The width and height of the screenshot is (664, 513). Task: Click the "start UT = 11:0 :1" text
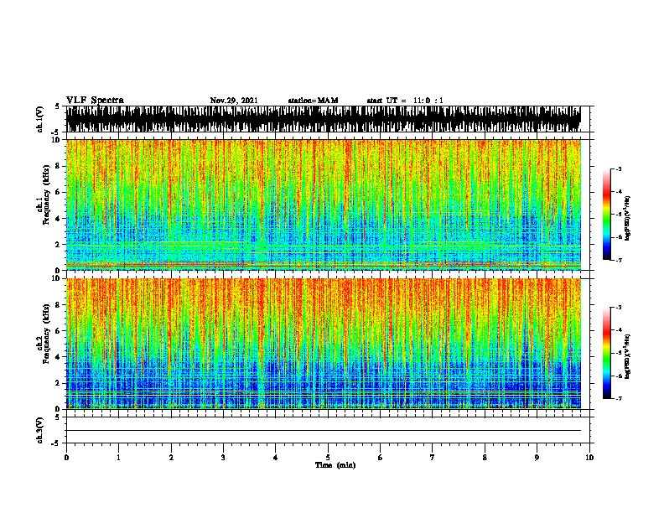[x=405, y=101]
